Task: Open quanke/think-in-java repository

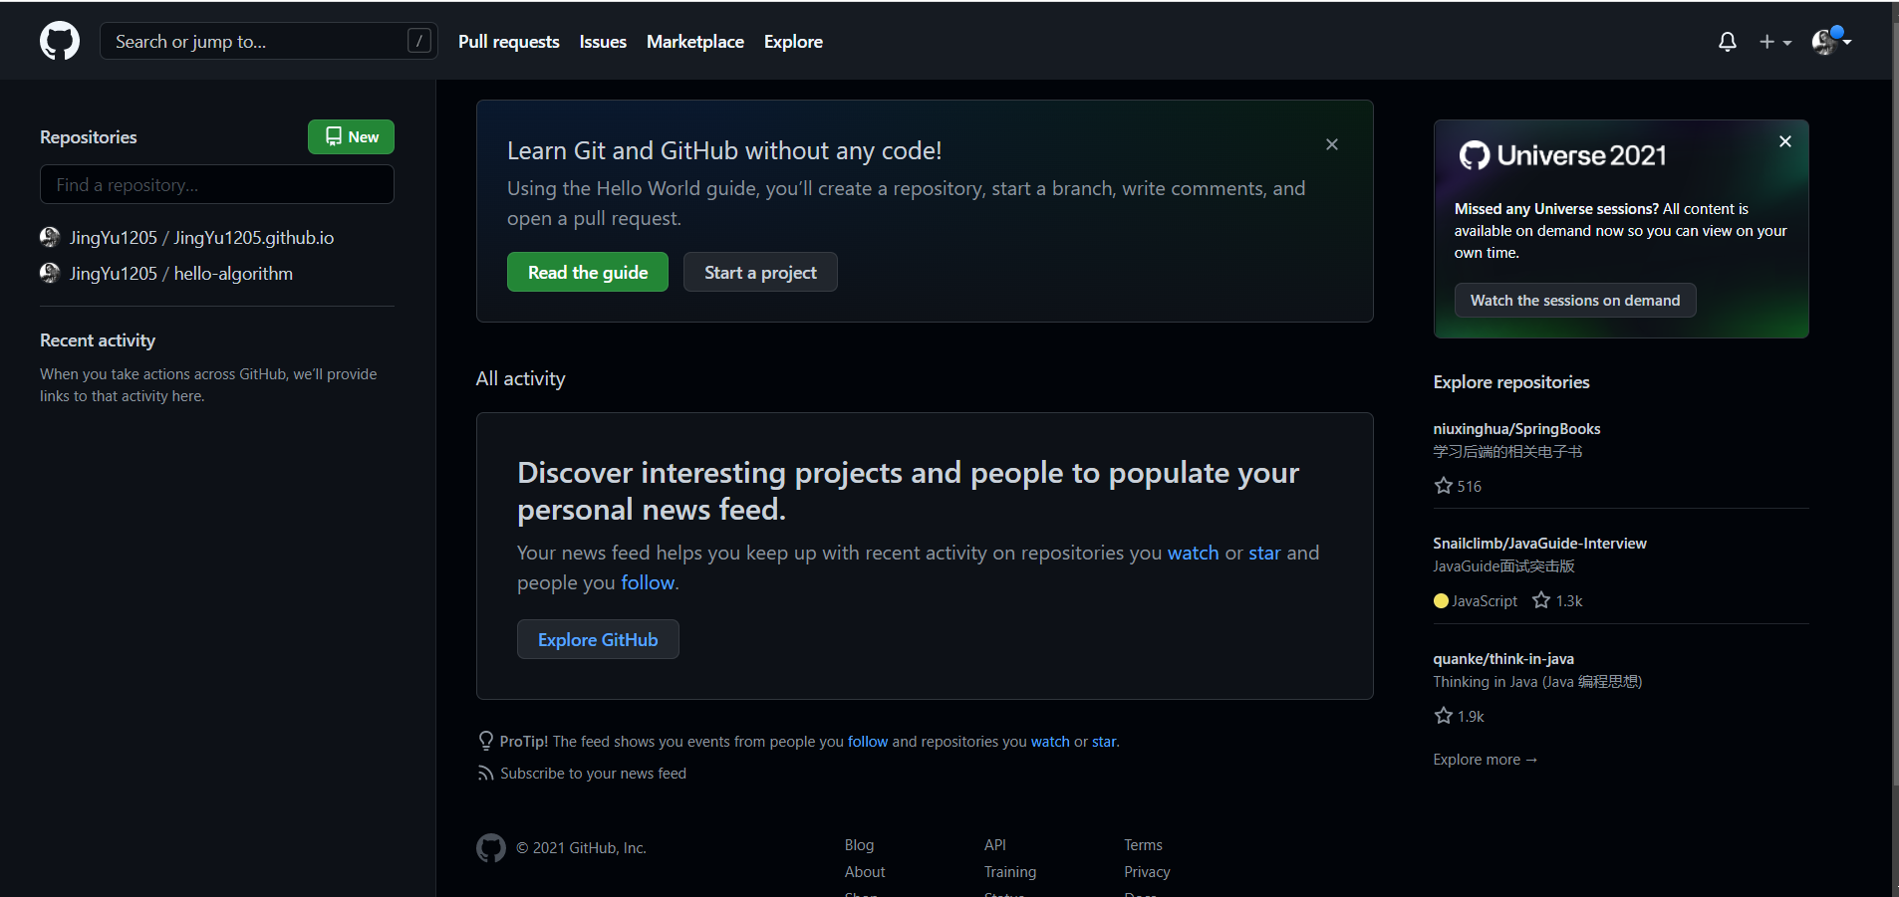Action: pos(1503,659)
